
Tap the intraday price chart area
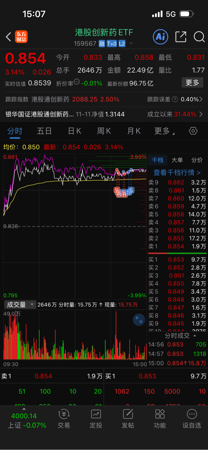75,226
